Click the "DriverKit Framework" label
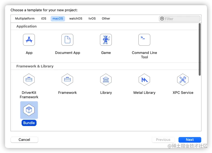This screenshot has height=153, width=212. click(29, 95)
